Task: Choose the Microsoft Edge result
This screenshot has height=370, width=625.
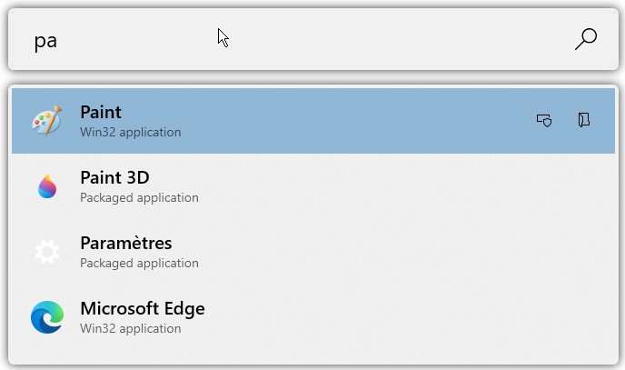Action: point(142,308)
